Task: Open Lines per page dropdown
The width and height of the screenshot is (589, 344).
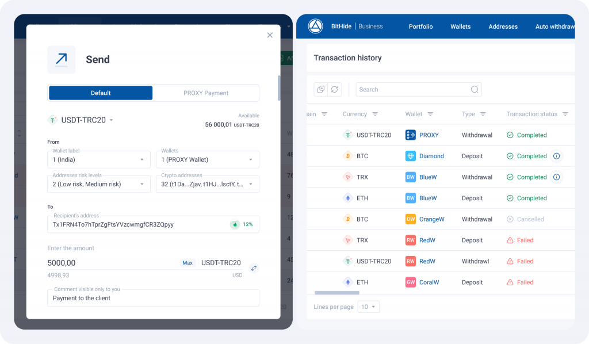Action: click(368, 307)
